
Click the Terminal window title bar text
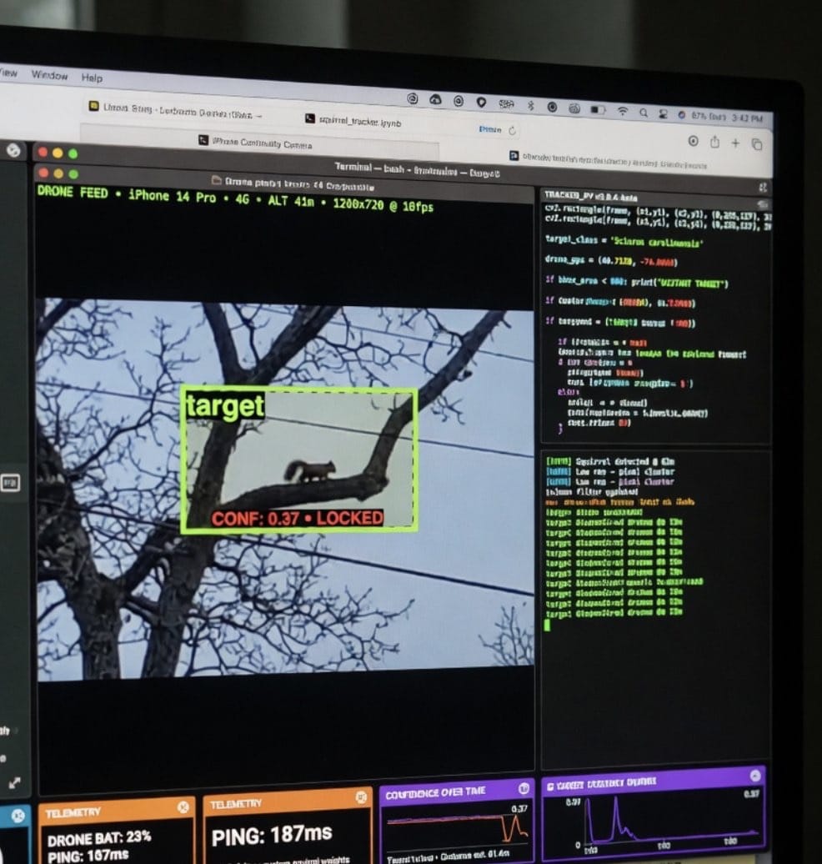point(417,170)
